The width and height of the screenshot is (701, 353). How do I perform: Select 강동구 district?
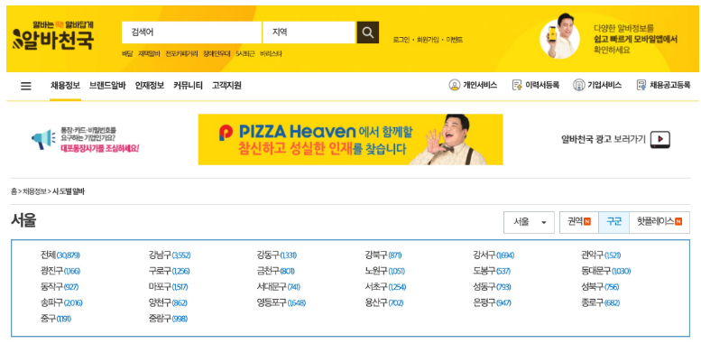click(x=276, y=255)
